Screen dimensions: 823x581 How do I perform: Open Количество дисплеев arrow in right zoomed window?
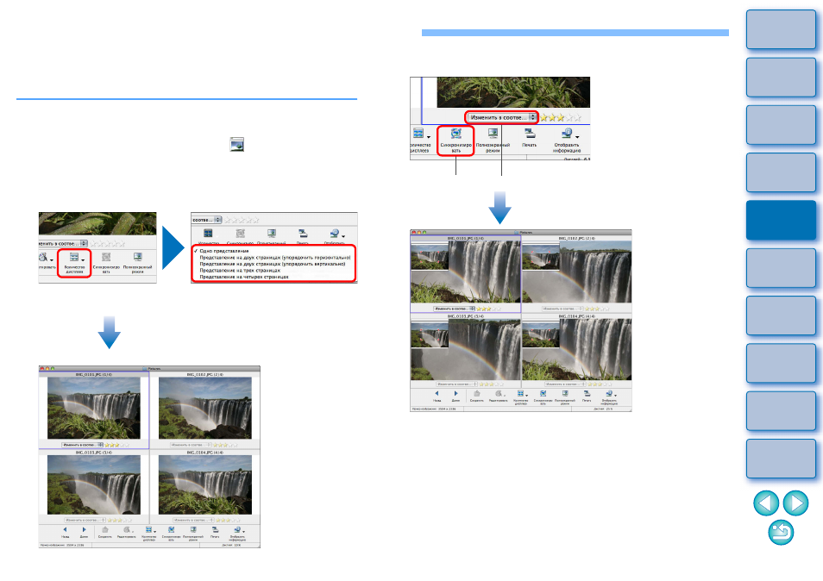point(526,396)
